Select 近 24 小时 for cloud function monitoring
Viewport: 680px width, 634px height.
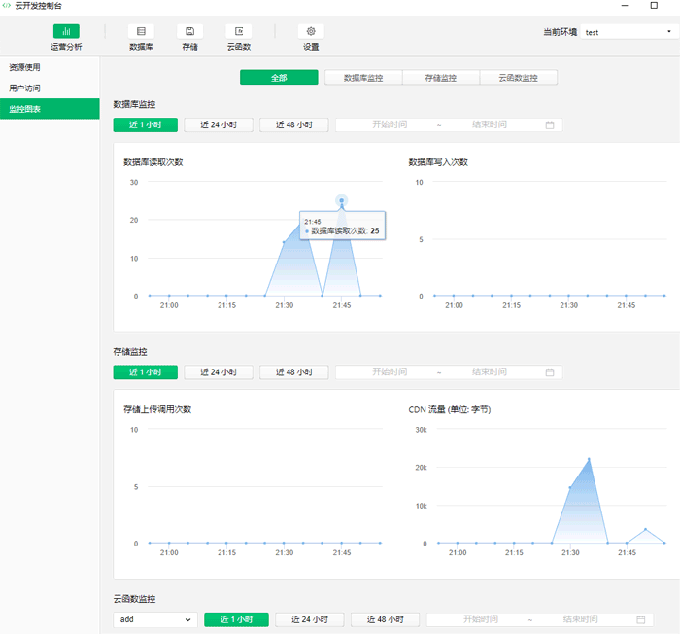point(310,619)
